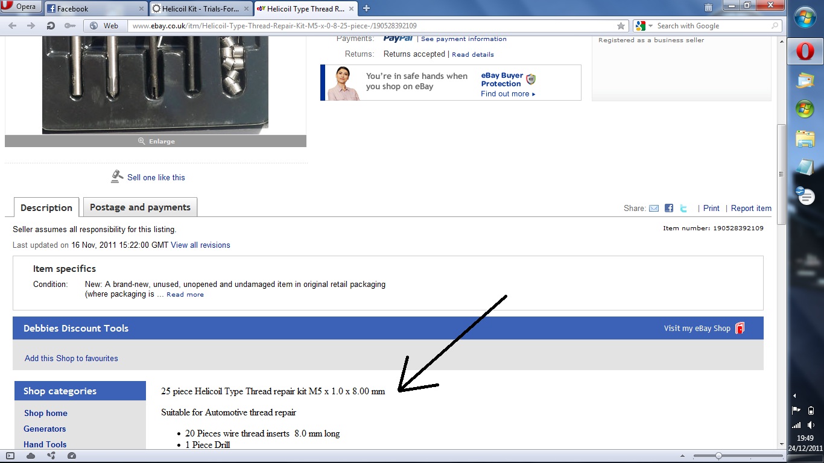The width and height of the screenshot is (824, 463).
Task: Go forward with the forward arrow
Action: [31, 26]
